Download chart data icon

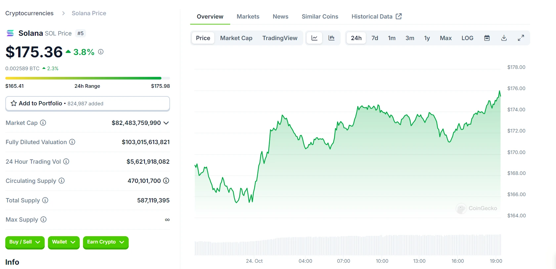click(504, 38)
